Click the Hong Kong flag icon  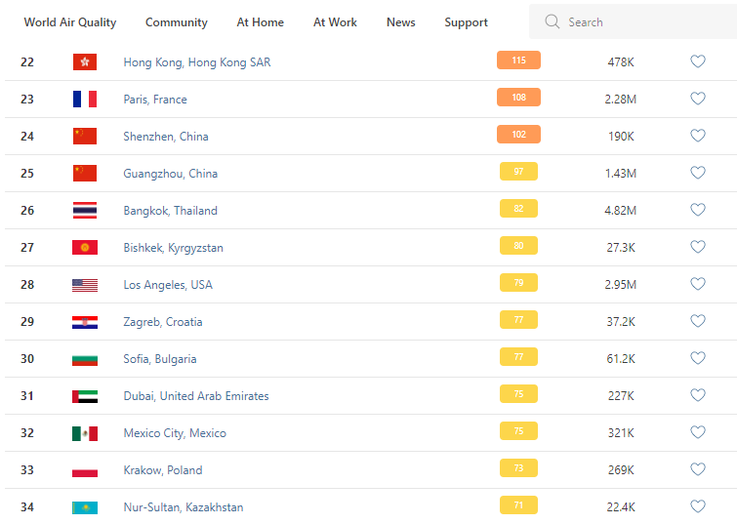[x=85, y=61]
